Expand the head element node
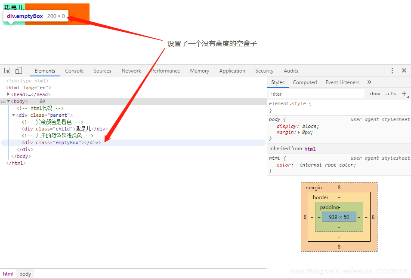This screenshot has width=411, height=279. [x=8, y=94]
